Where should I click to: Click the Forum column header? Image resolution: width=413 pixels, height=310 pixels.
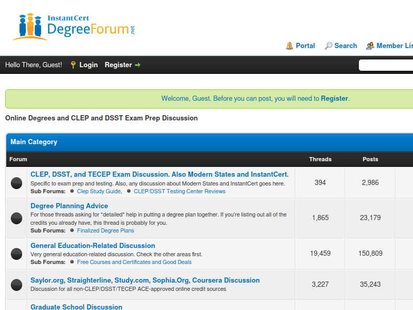point(18,159)
